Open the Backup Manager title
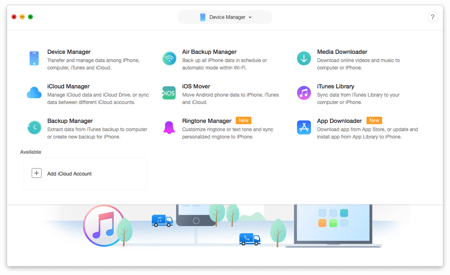Image resolution: width=450 pixels, height=275 pixels. [x=70, y=121]
